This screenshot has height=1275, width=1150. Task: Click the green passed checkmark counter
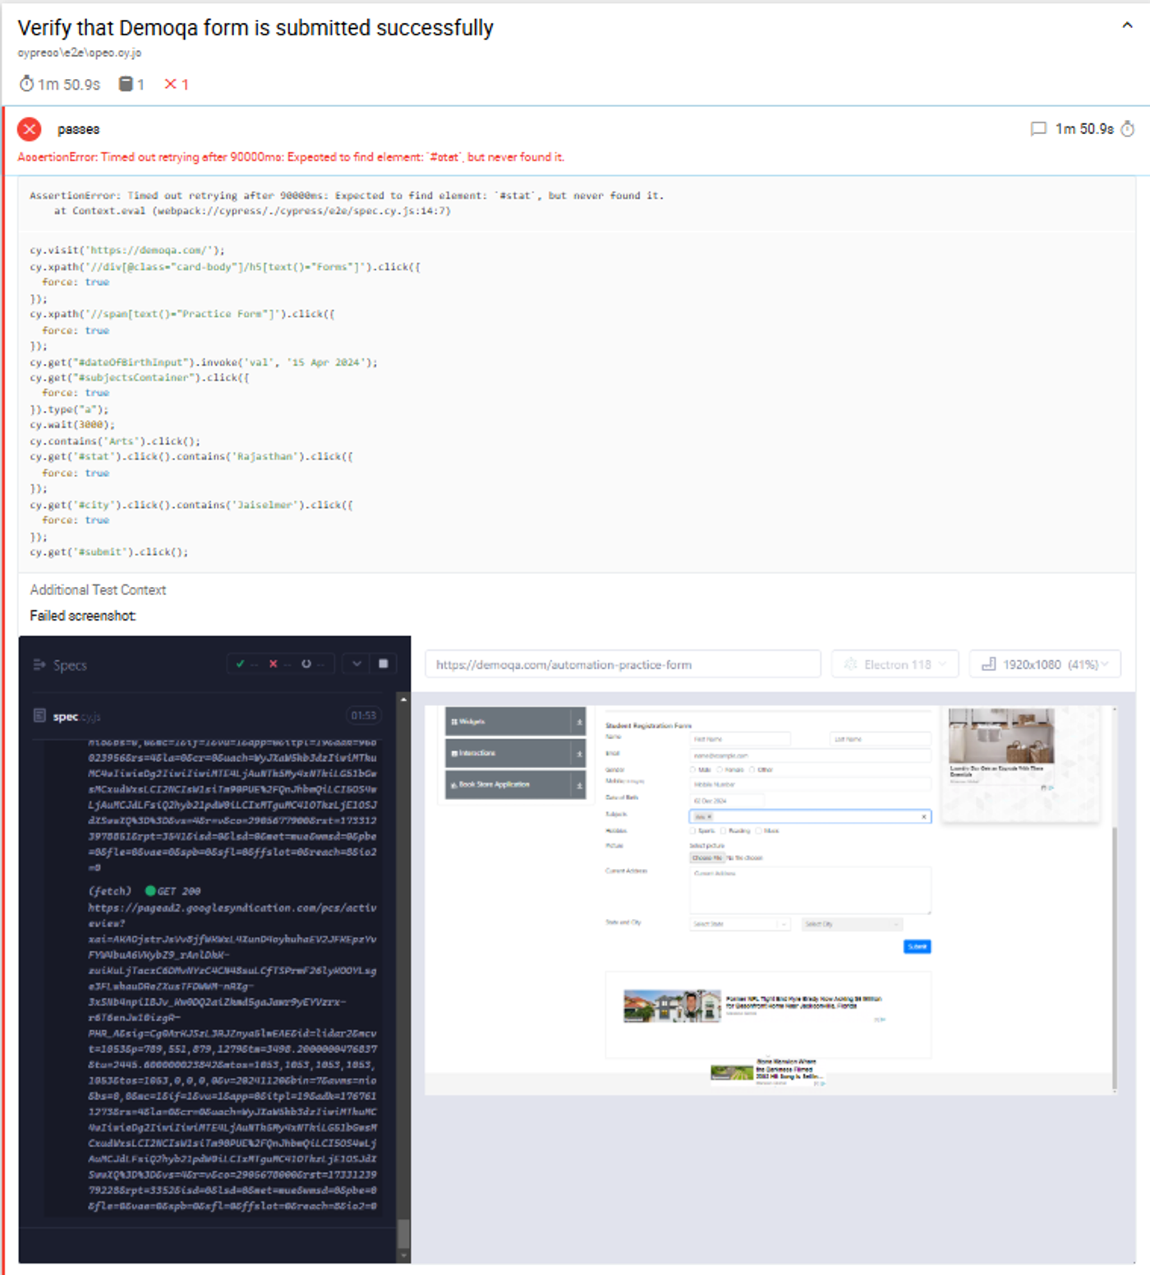click(240, 664)
